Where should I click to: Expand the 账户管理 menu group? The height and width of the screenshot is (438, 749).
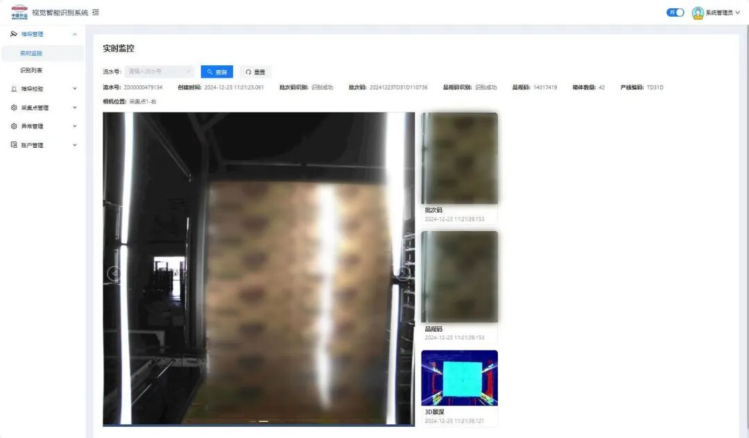click(x=43, y=145)
